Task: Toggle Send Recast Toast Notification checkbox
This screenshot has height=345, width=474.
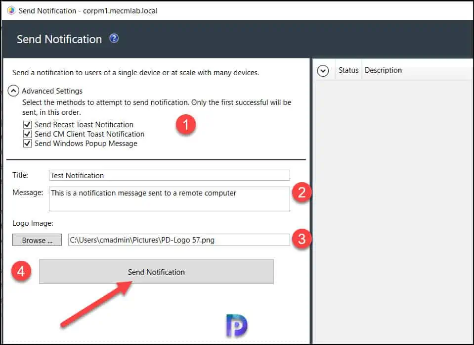Action: pos(27,124)
